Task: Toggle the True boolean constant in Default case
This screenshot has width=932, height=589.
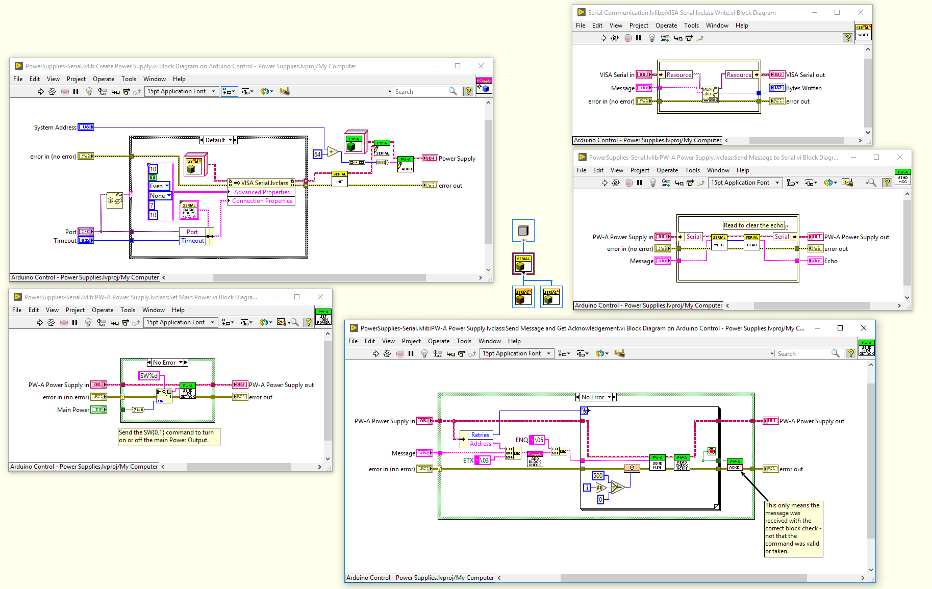Action: tap(153, 177)
